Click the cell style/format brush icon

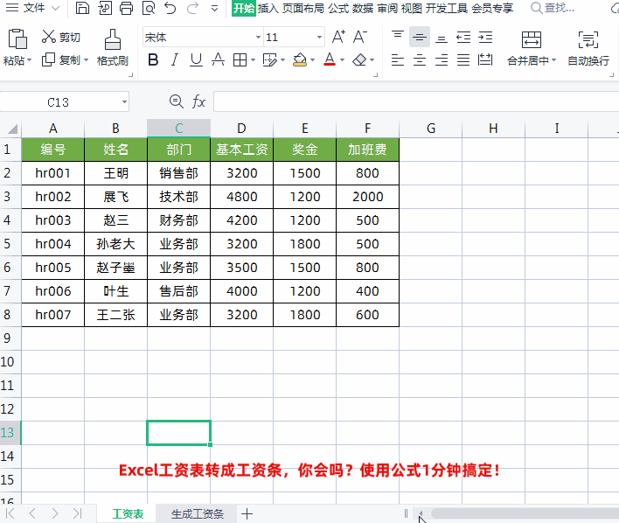[270, 60]
